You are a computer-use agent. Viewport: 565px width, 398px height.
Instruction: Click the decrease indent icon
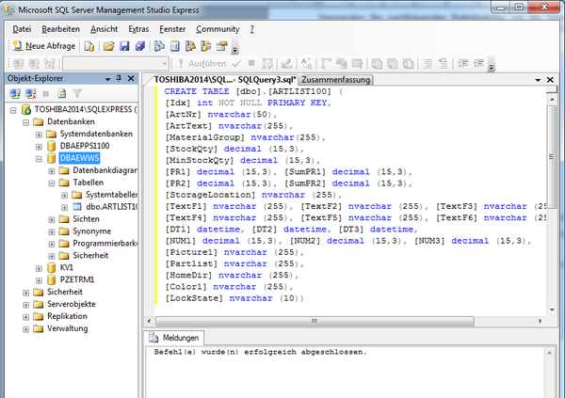[463, 64]
